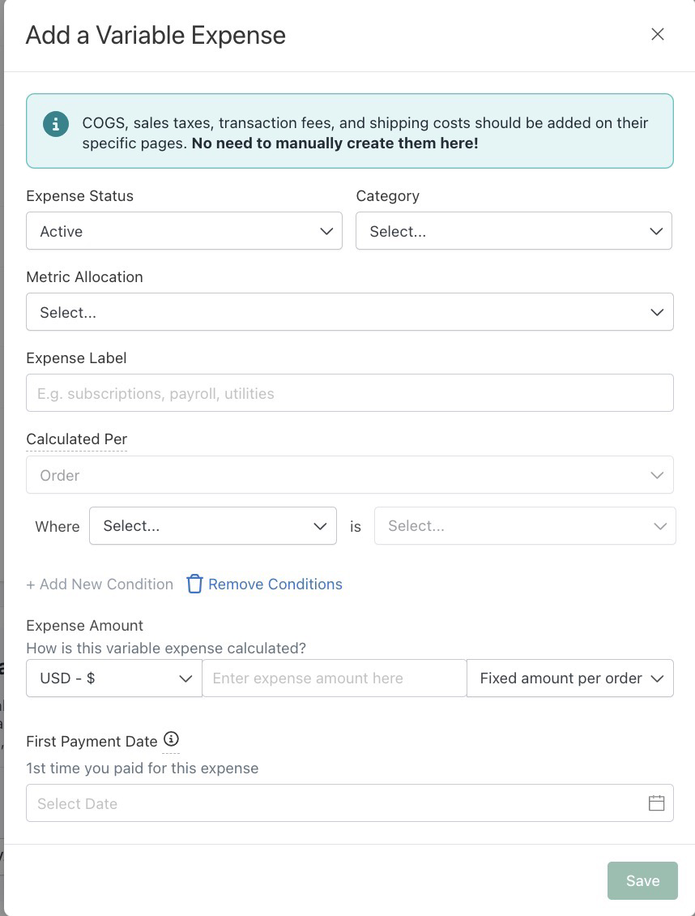Expand the Metric Allocation dropdown

350,312
